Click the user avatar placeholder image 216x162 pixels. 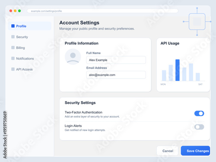73,57
